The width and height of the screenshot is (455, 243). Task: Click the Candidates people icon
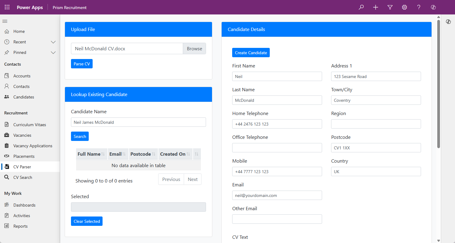pos(7,97)
